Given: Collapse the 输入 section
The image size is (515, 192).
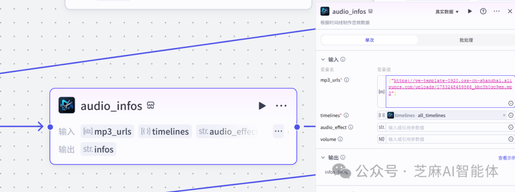Looking at the screenshot, I should (323, 60).
